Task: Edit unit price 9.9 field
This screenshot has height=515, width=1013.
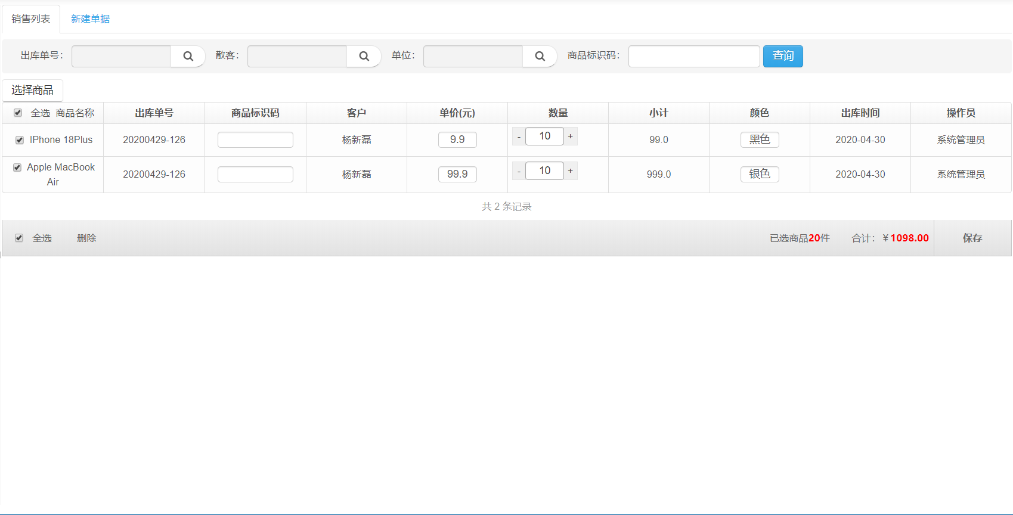Action: pos(457,139)
